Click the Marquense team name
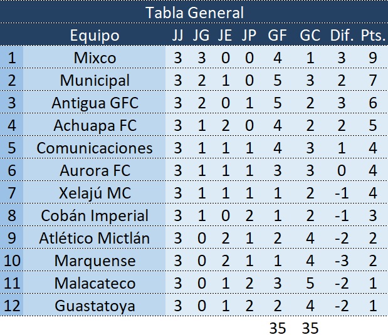 coord(95,260)
